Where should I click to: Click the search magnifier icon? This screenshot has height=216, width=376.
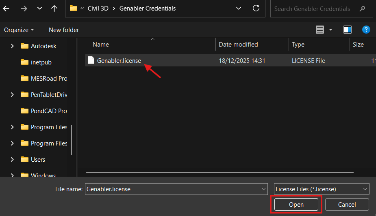tap(362, 9)
